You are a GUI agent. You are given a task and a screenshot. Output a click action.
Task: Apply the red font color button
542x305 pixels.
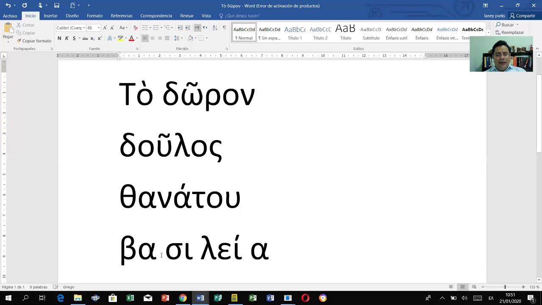(x=131, y=38)
